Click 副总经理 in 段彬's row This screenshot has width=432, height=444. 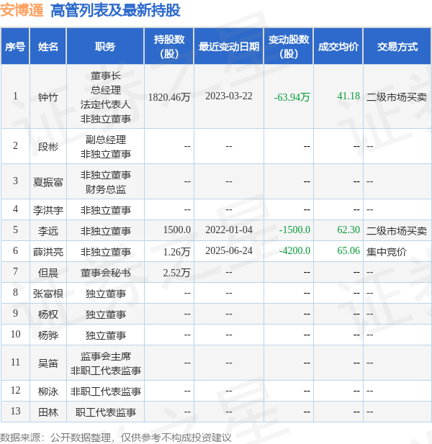[x=105, y=140]
